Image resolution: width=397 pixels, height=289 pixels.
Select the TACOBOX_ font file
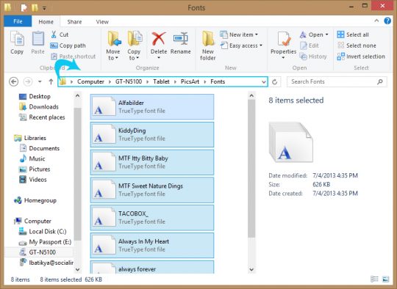pos(152,218)
